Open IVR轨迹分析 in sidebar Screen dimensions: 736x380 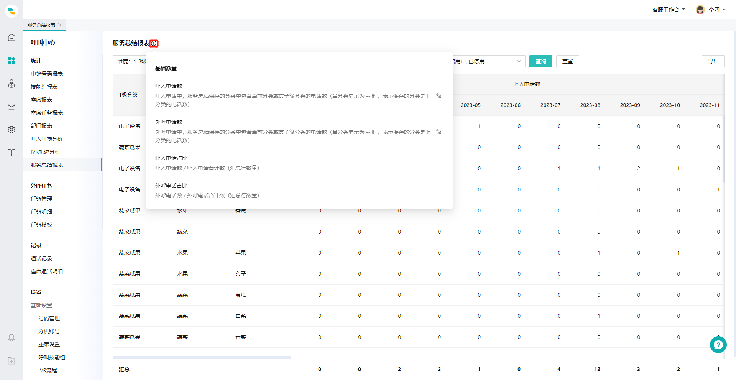(x=45, y=152)
